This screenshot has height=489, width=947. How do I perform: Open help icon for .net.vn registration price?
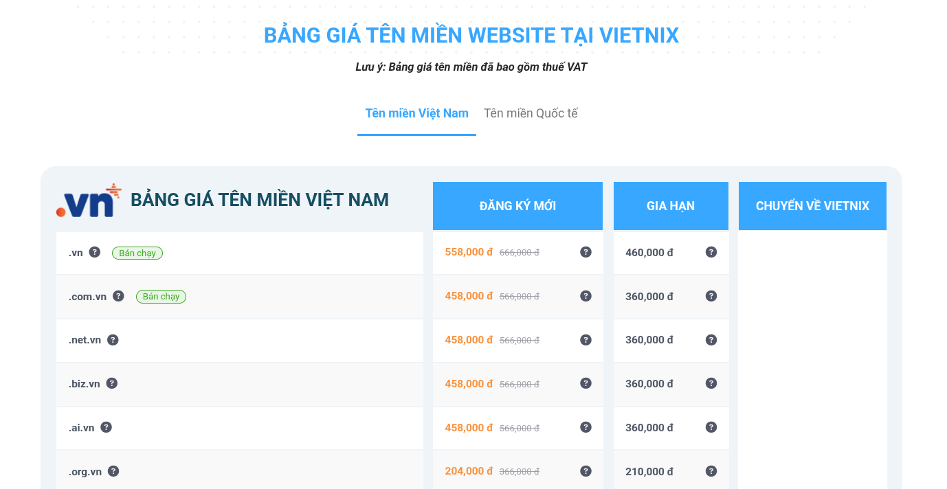(x=586, y=339)
